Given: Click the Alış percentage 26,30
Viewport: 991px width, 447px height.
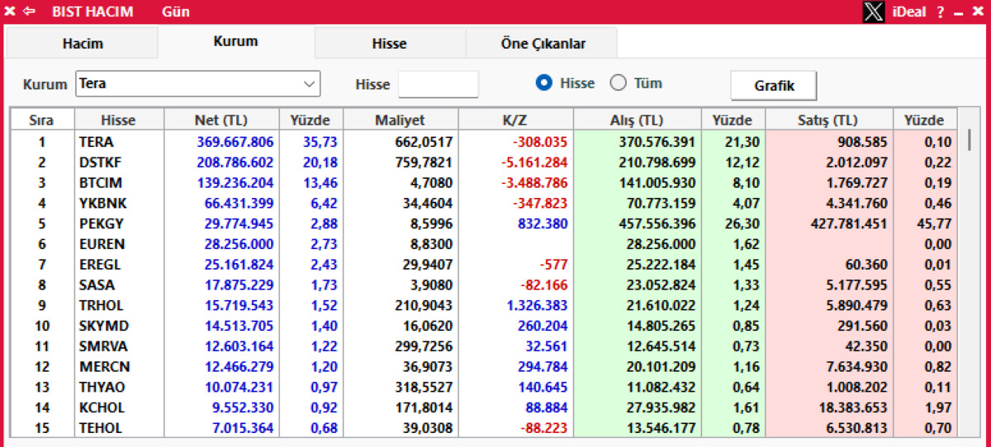Looking at the screenshot, I should point(744,223).
